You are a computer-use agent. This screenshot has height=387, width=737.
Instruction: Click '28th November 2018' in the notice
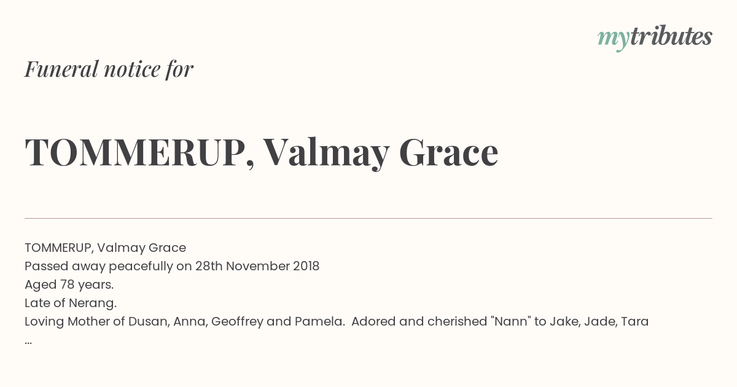tap(257, 266)
